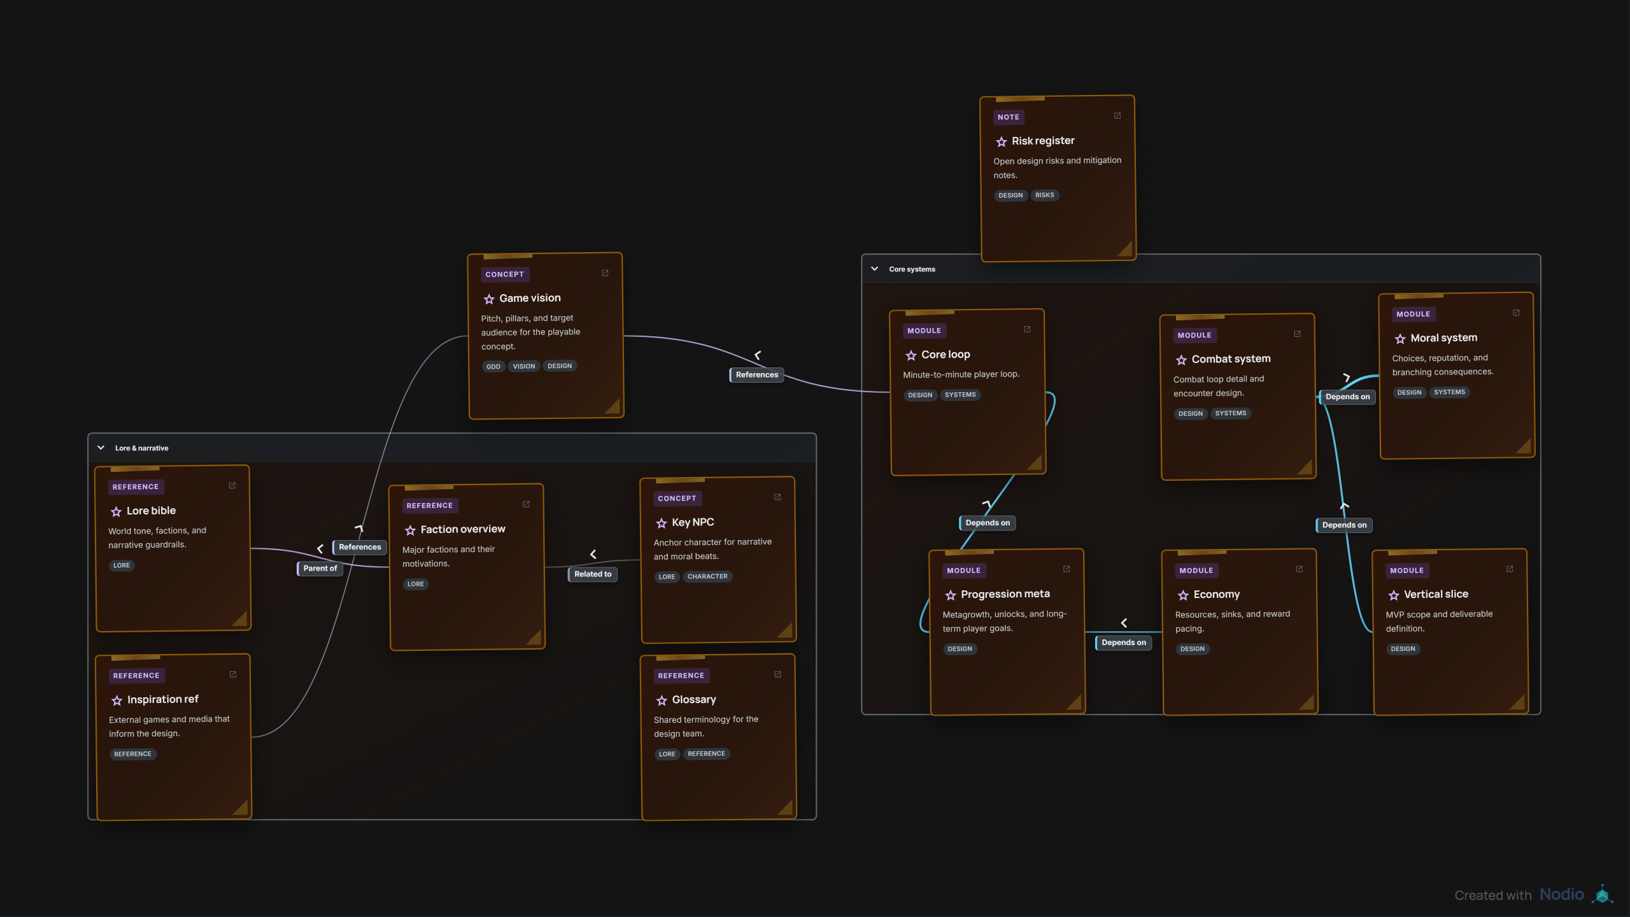Click the LORE tag on Lore bible
This screenshot has height=917, width=1630.
point(121,565)
